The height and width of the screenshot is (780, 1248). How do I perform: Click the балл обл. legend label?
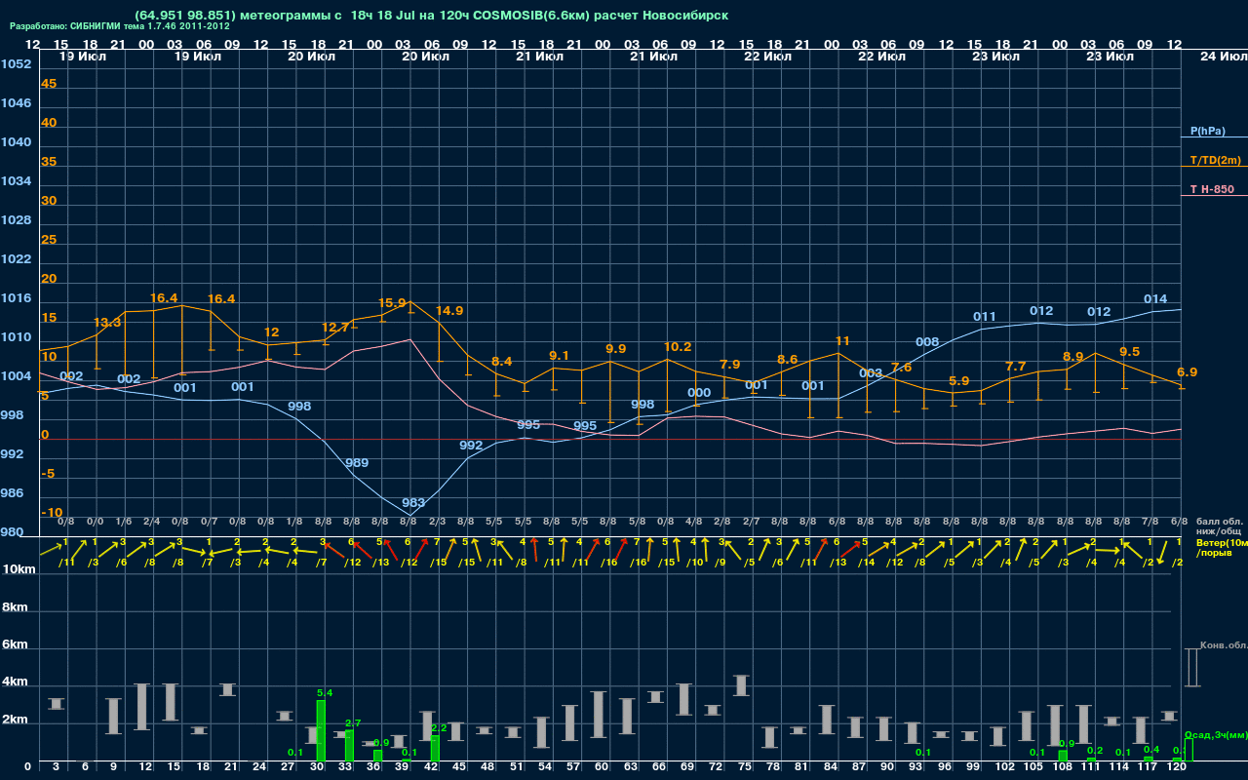(1220, 522)
